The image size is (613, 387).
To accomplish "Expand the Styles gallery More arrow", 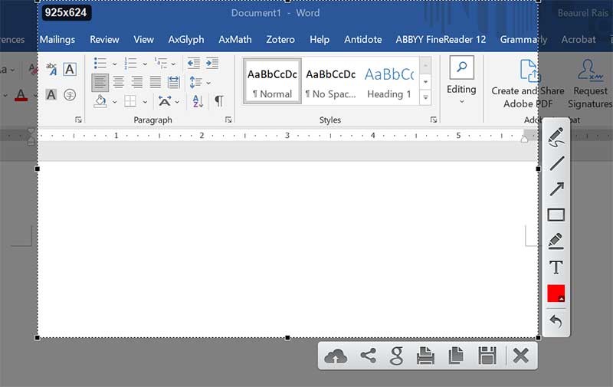I will (426, 97).
